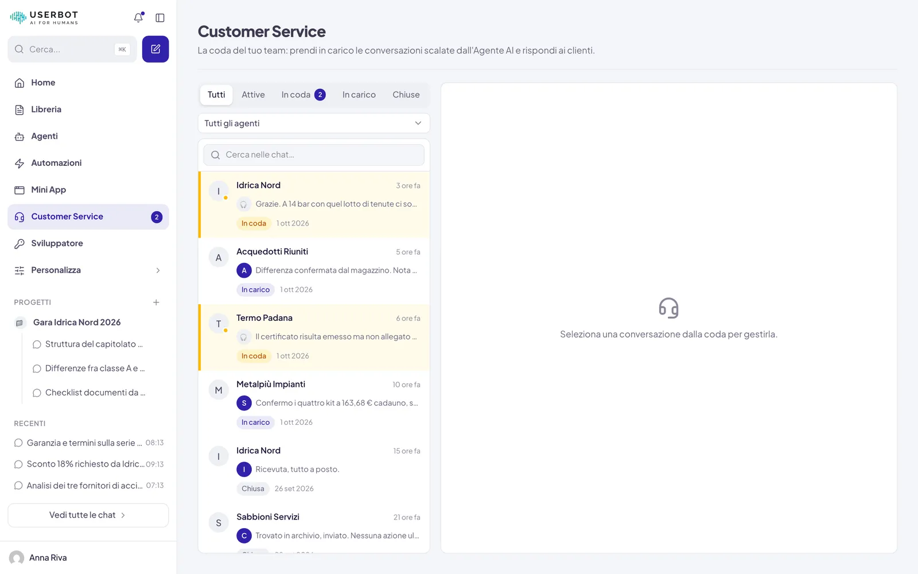Open the Tutti gli agenti dropdown
The image size is (918, 574).
coord(314,123)
